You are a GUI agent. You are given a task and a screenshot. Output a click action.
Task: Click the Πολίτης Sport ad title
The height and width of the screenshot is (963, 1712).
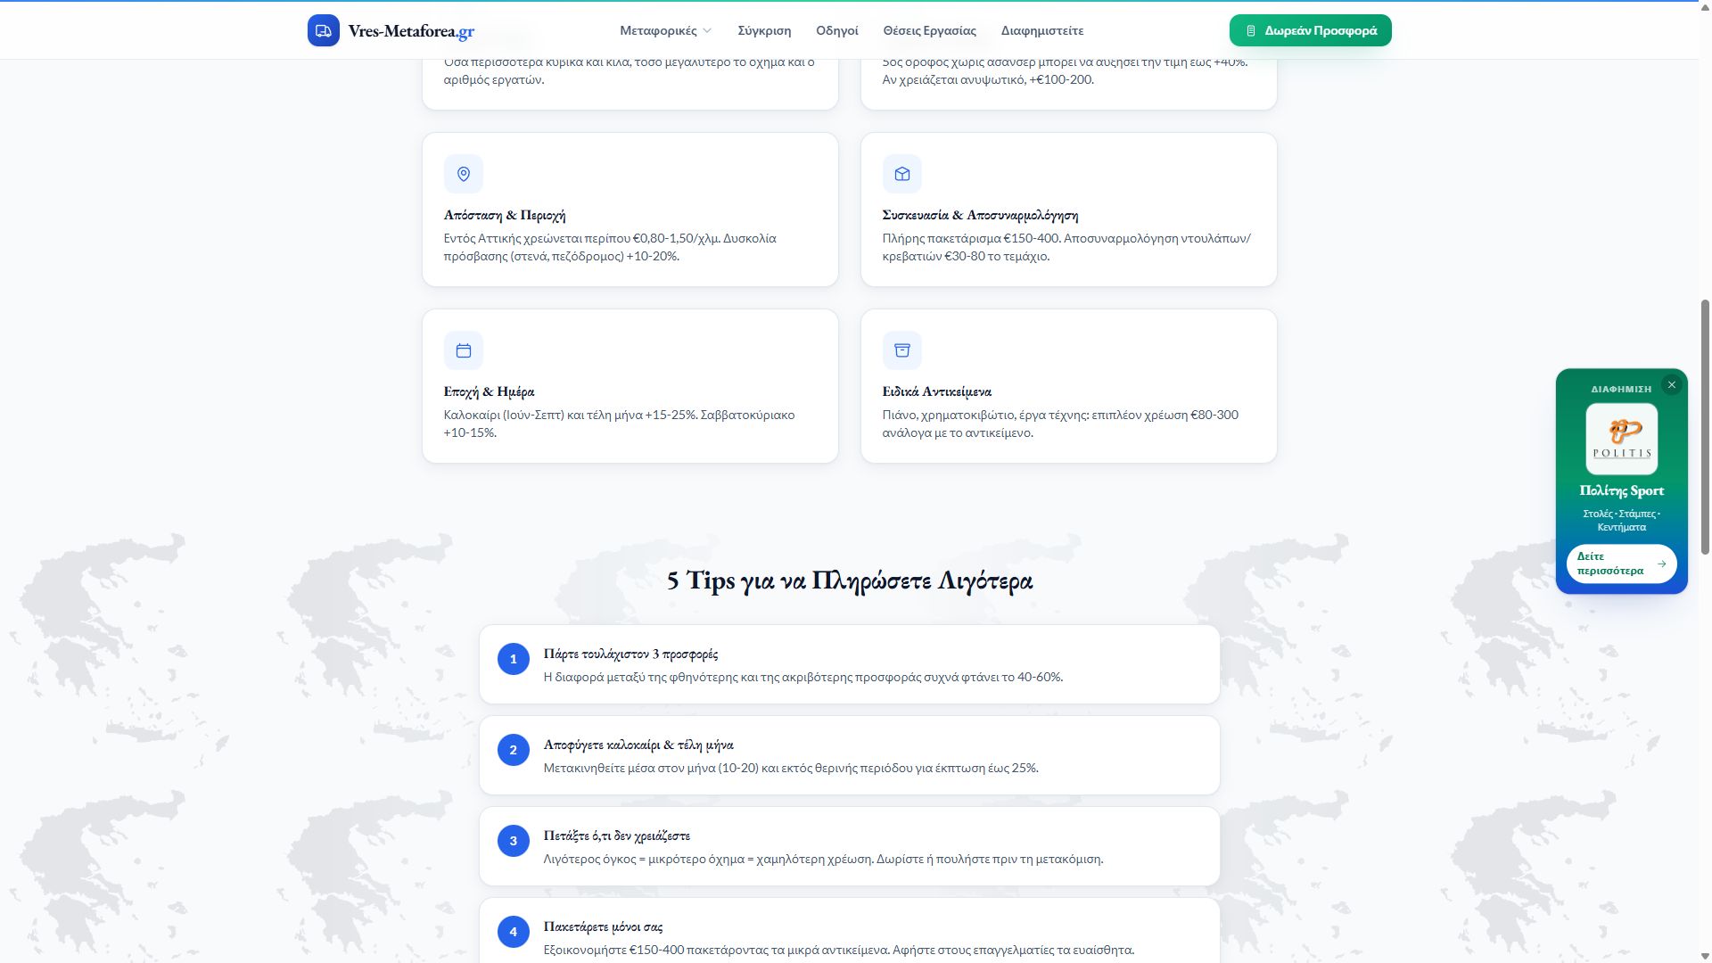1621,490
